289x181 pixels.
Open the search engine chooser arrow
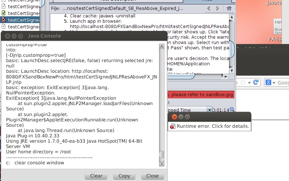click(274, 83)
